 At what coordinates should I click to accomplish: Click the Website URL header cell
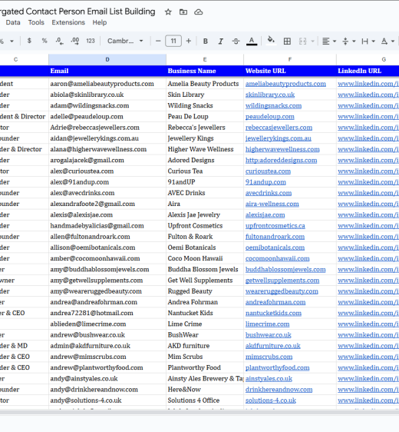click(290, 71)
